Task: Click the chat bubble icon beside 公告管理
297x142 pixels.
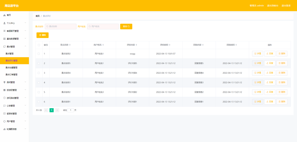Action: click(x=4, y=106)
